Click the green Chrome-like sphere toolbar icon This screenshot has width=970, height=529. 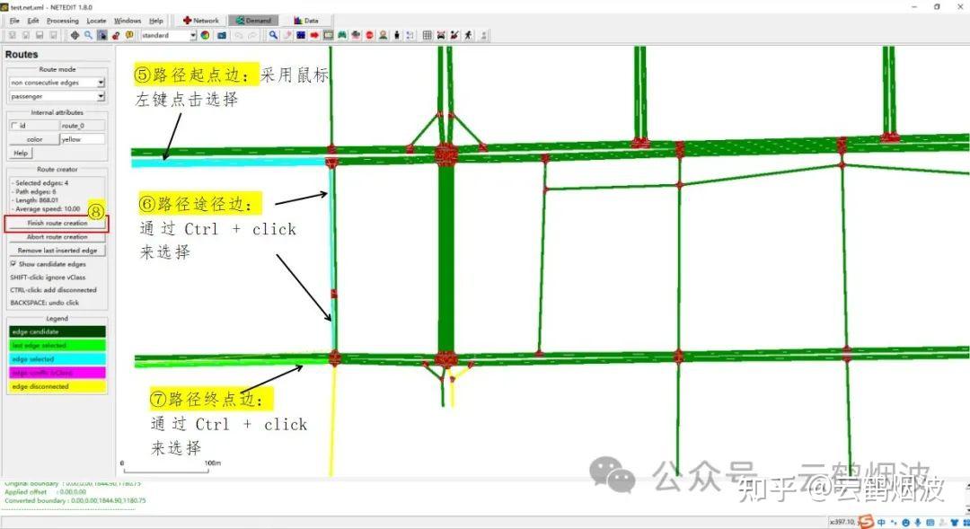(205, 36)
